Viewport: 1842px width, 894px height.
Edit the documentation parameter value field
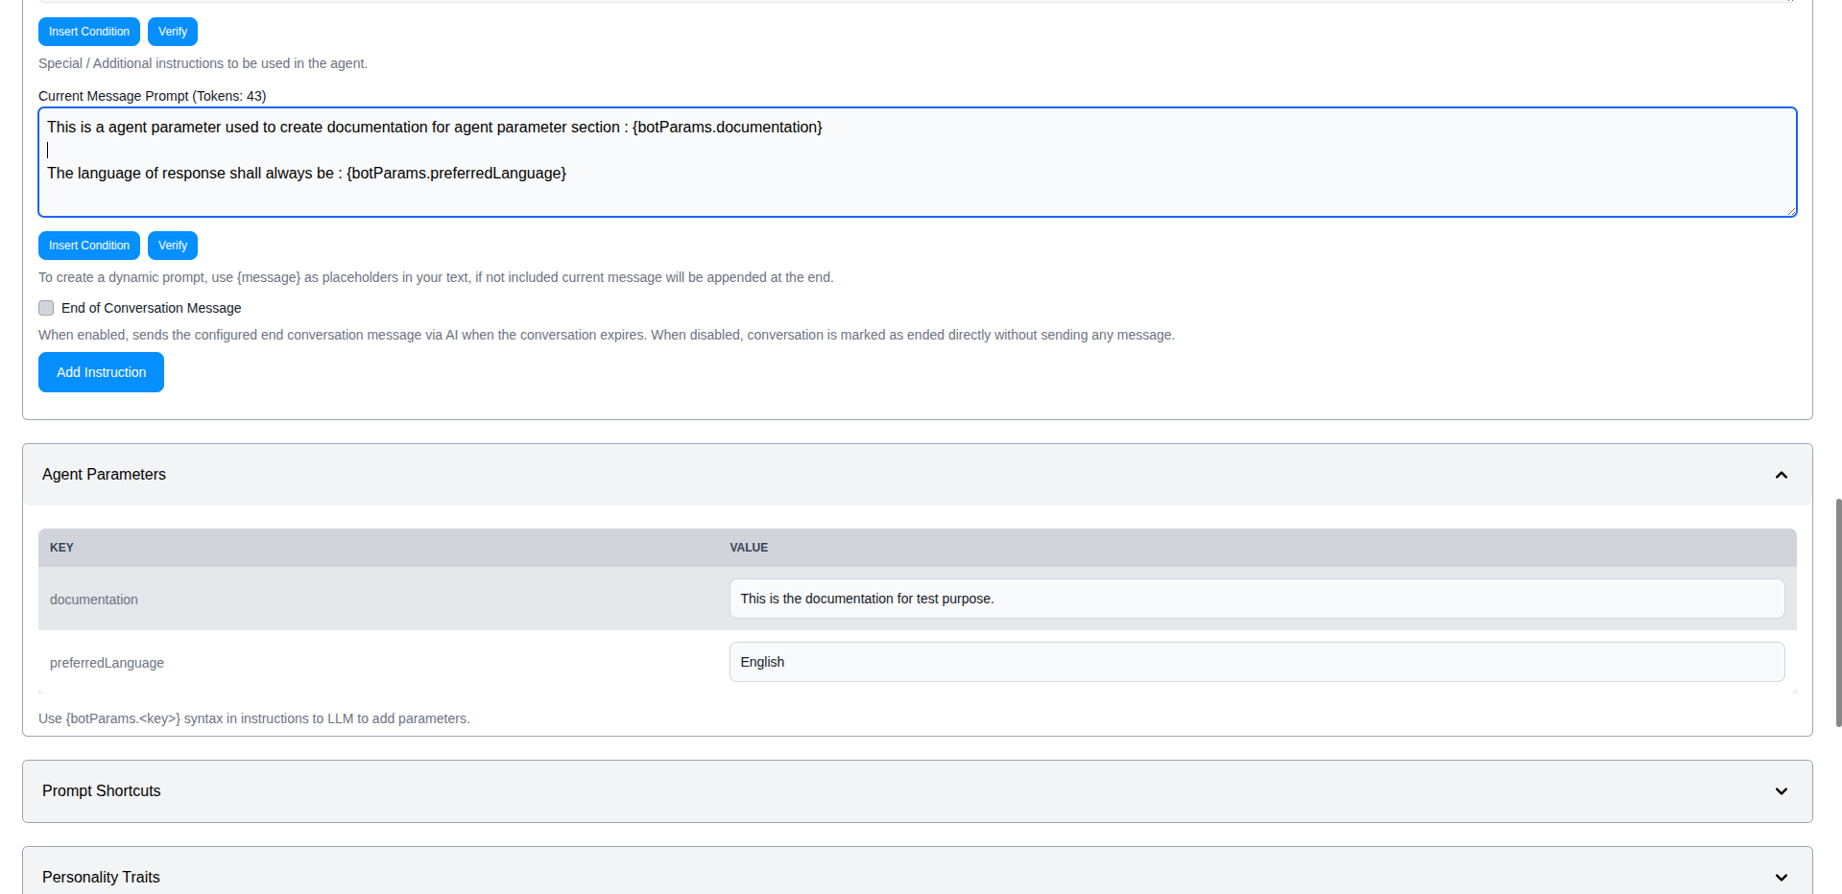click(x=1256, y=599)
